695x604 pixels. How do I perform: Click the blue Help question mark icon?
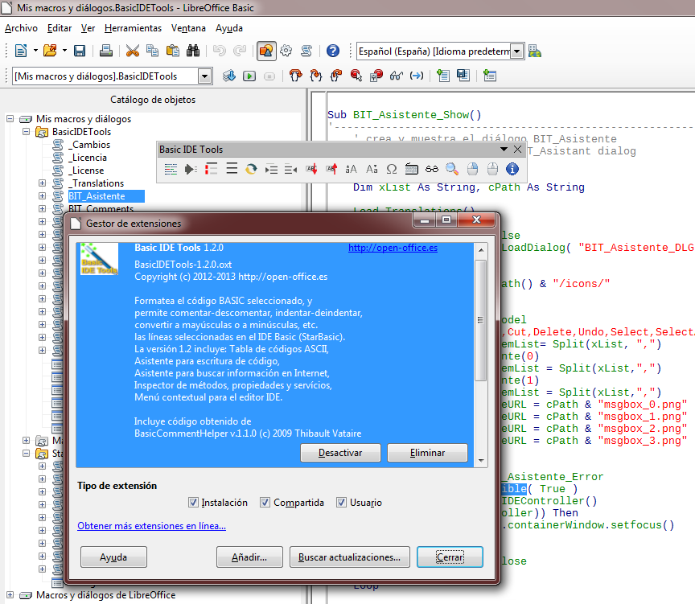(333, 51)
